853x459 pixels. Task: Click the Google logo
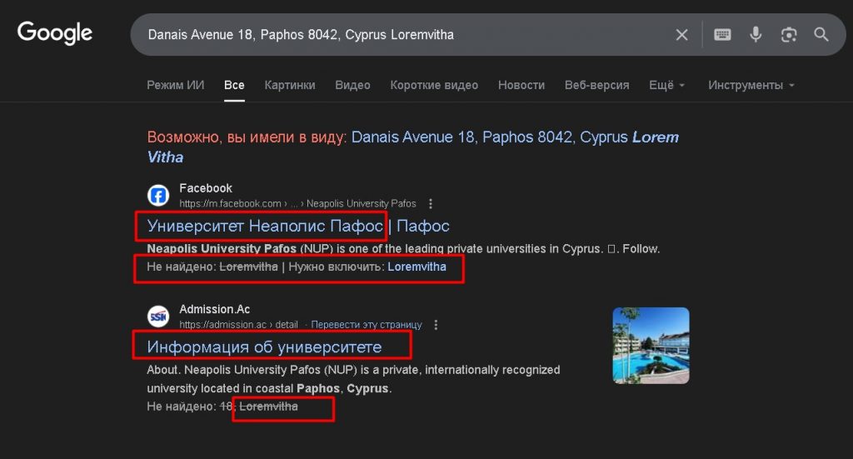pos(55,33)
